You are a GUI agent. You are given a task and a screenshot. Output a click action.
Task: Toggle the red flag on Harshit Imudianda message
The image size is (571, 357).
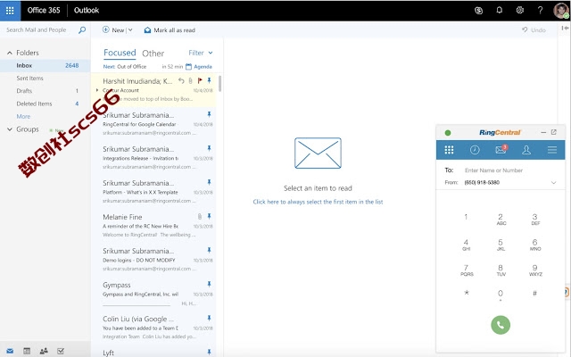tap(200, 80)
